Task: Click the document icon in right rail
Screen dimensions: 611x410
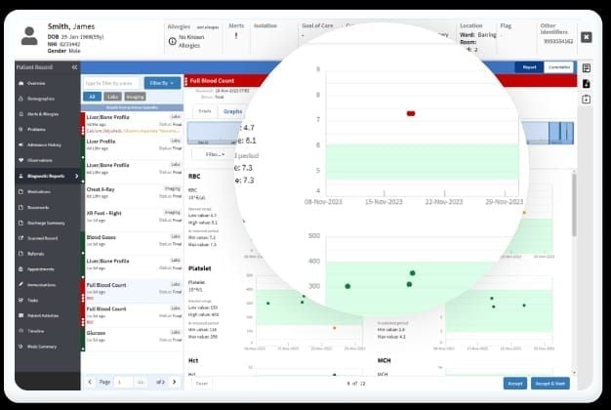Action: (586, 84)
